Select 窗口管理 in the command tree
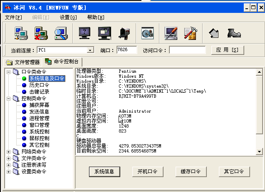 [39, 125]
